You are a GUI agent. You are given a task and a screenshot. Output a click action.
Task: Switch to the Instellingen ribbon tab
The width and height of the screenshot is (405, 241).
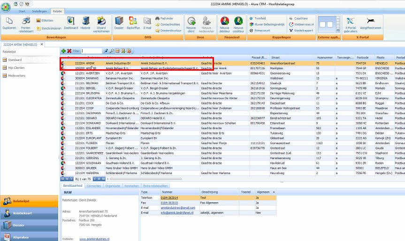[39, 11]
